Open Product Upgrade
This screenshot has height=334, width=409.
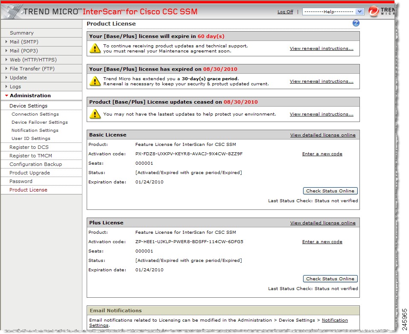pyautogui.click(x=30, y=173)
